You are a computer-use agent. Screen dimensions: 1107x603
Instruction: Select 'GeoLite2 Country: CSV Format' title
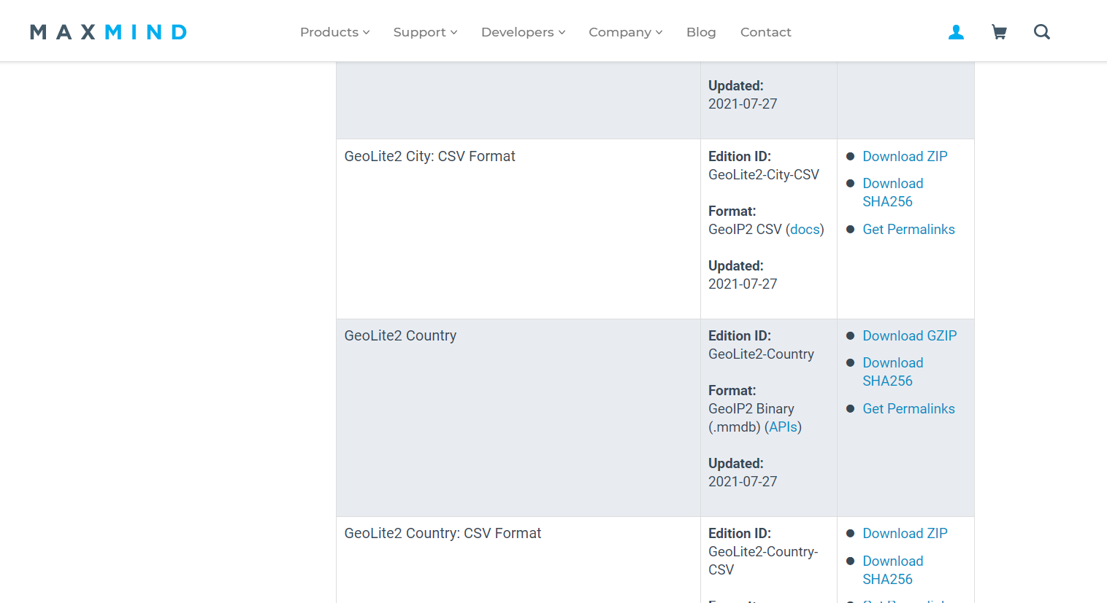pos(443,533)
